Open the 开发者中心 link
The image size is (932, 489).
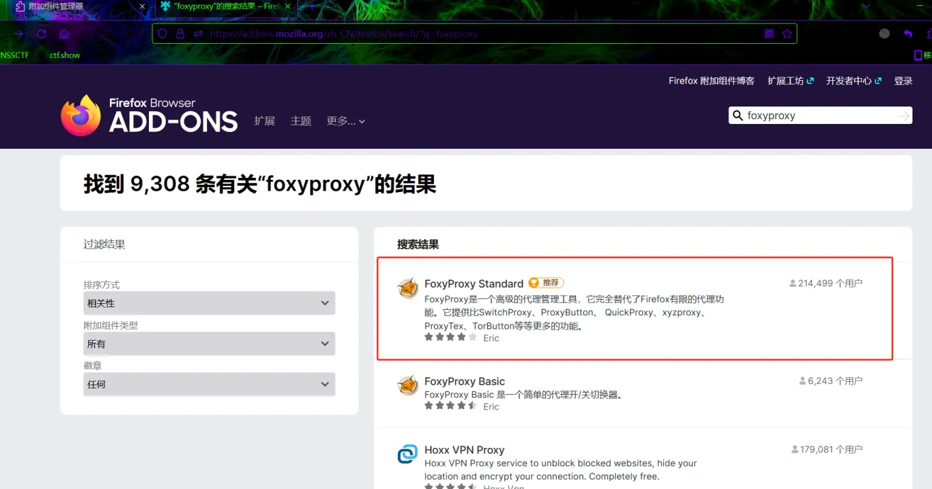coord(854,81)
